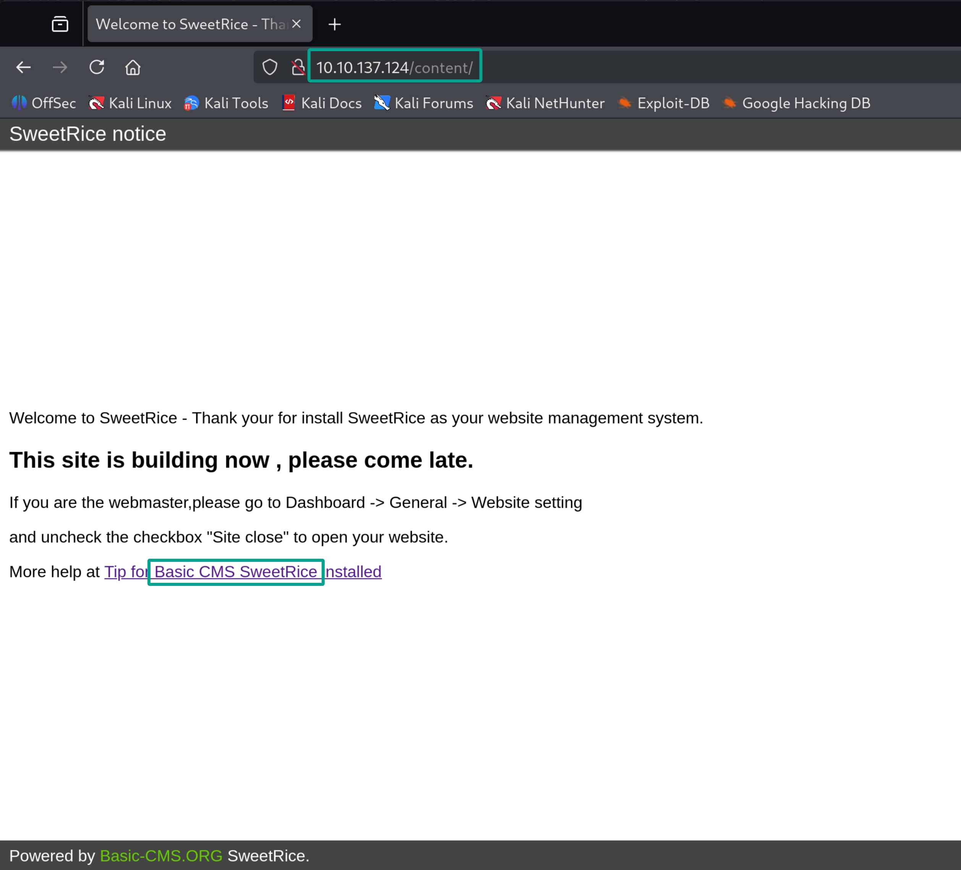Open the OffSec bookmark
Screen dimensions: 961x870
(x=44, y=103)
